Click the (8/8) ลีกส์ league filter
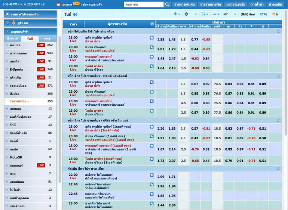This screenshot has height=210, width=288. coord(248,14)
